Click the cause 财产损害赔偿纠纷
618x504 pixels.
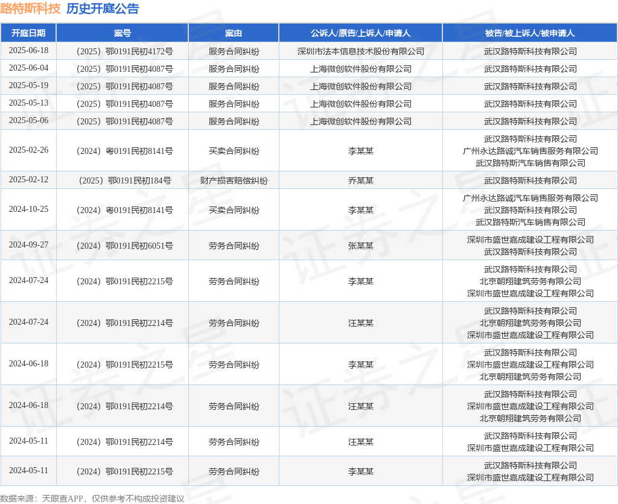(234, 180)
